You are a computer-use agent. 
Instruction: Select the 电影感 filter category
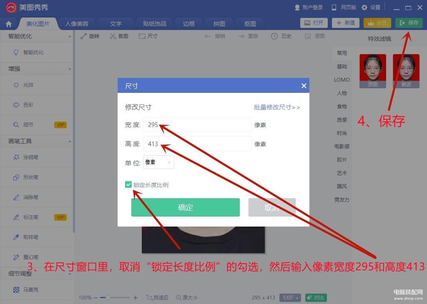pos(342,146)
